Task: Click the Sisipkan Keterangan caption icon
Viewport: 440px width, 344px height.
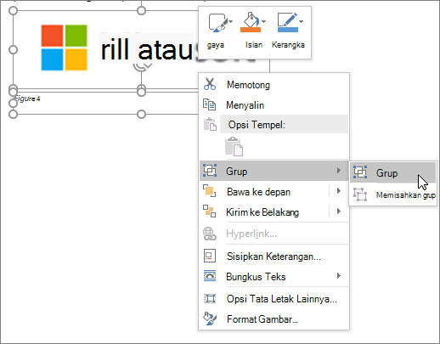Action: click(x=210, y=256)
